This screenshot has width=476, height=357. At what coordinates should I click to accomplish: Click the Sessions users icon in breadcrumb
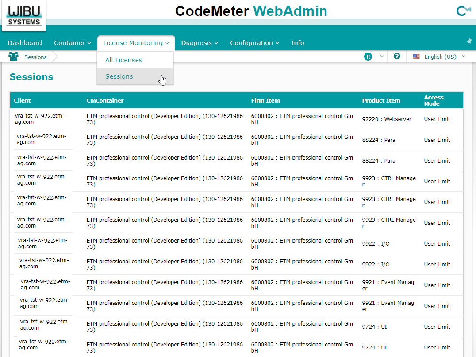pyautogui.click(x=13, y=57)
